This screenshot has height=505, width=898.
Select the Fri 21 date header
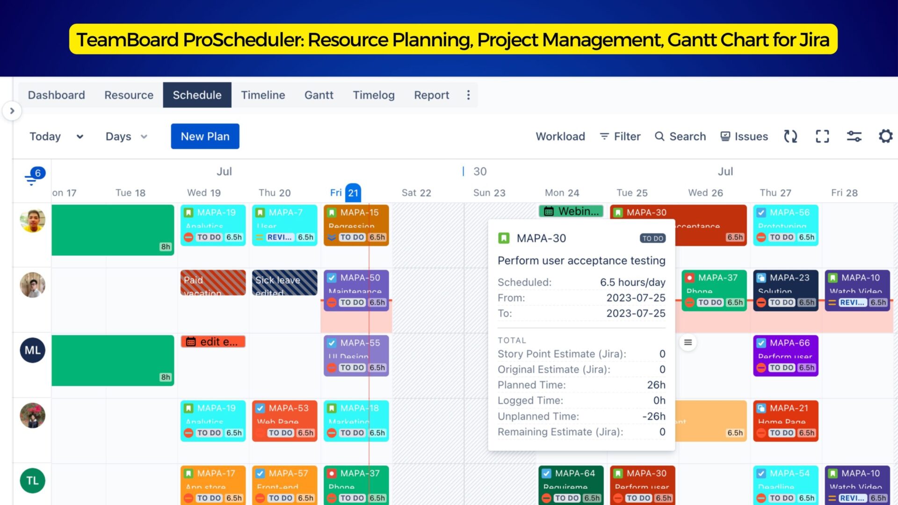[x=345, y=193]
